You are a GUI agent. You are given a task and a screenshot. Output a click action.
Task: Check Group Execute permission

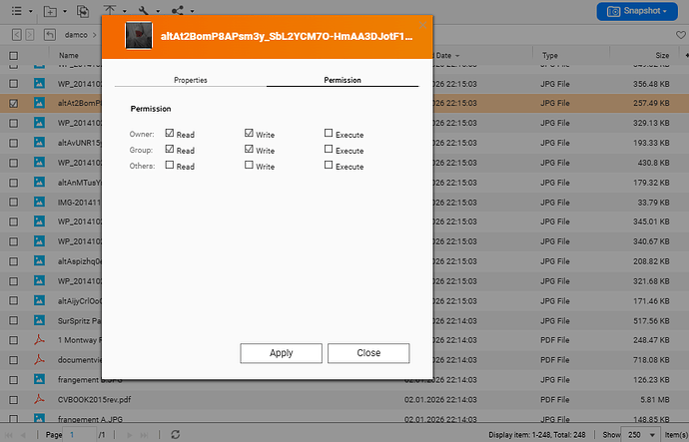[329, 150]
